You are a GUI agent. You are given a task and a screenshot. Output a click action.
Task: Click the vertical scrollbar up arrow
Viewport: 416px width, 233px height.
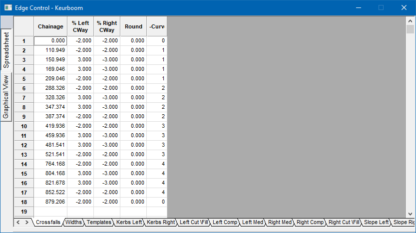(410, 20)
